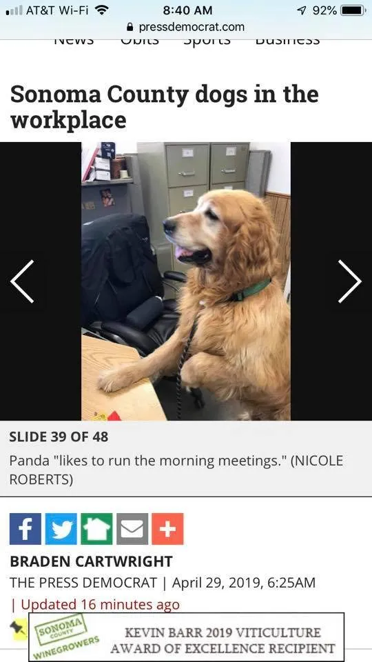This screenshot has width=372, height=662.
Task: Email this article using envelope icon
Action: pyautogui.click(x=132, y=529)
